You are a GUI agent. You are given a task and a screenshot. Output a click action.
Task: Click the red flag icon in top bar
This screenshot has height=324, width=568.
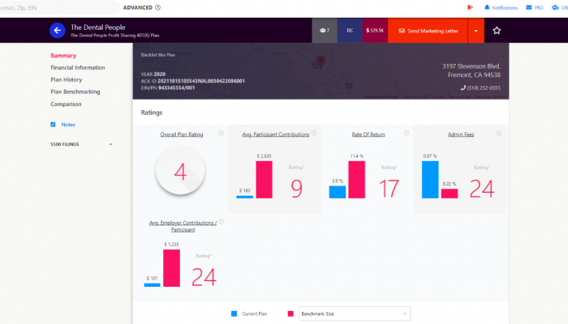tap(469, 7)
